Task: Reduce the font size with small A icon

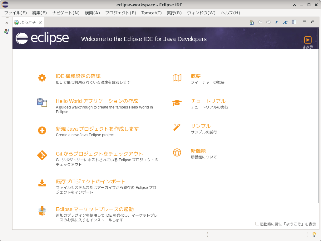Action: click(277, 22)
